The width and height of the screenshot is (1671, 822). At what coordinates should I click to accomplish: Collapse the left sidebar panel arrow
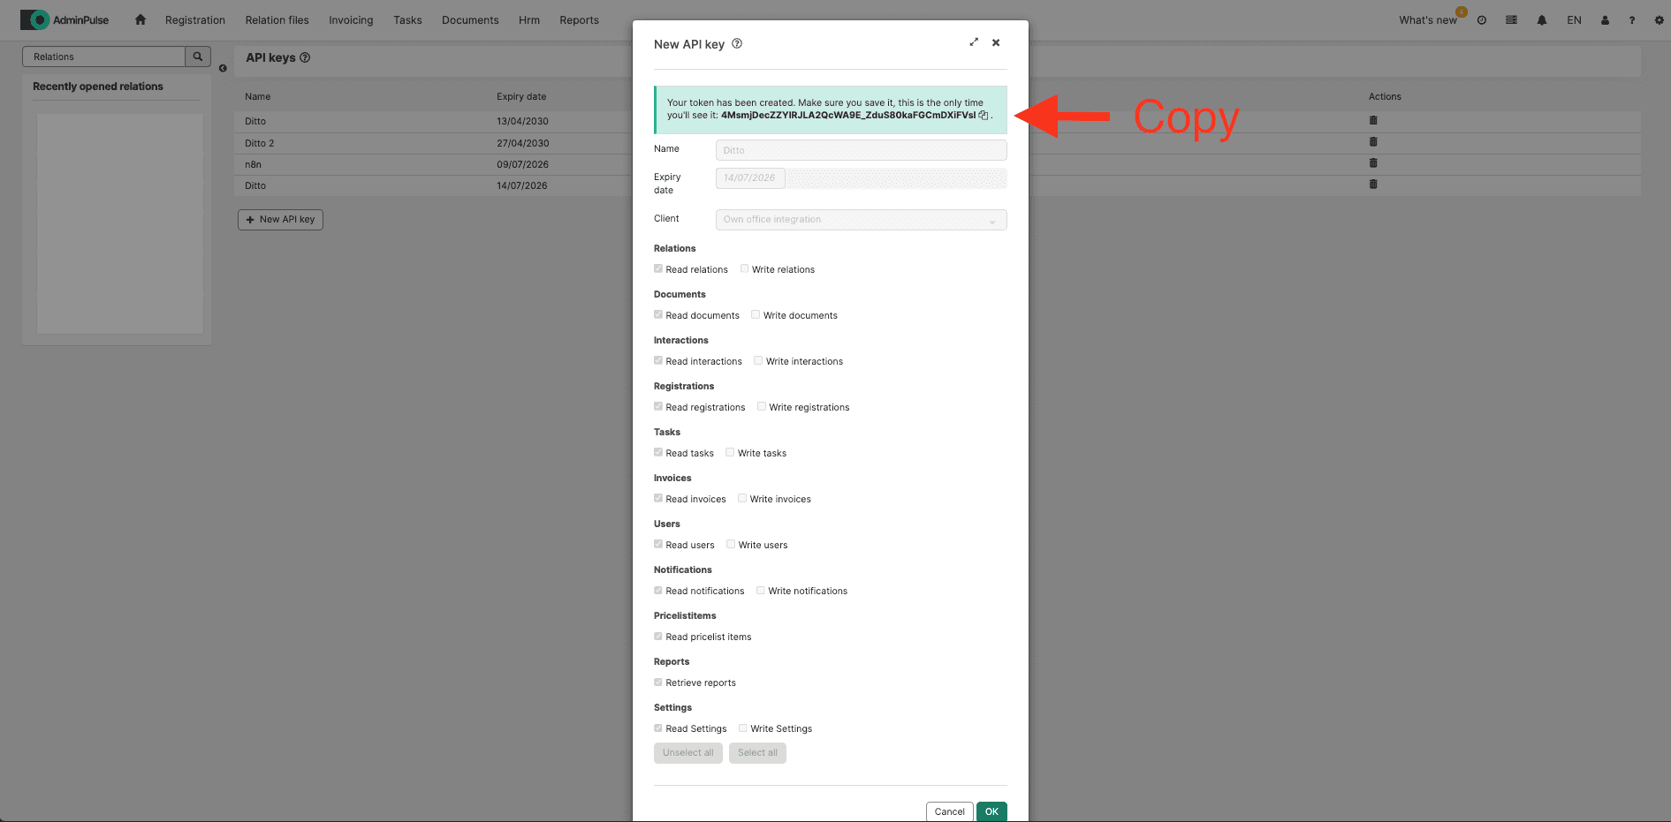click(223, 68)
